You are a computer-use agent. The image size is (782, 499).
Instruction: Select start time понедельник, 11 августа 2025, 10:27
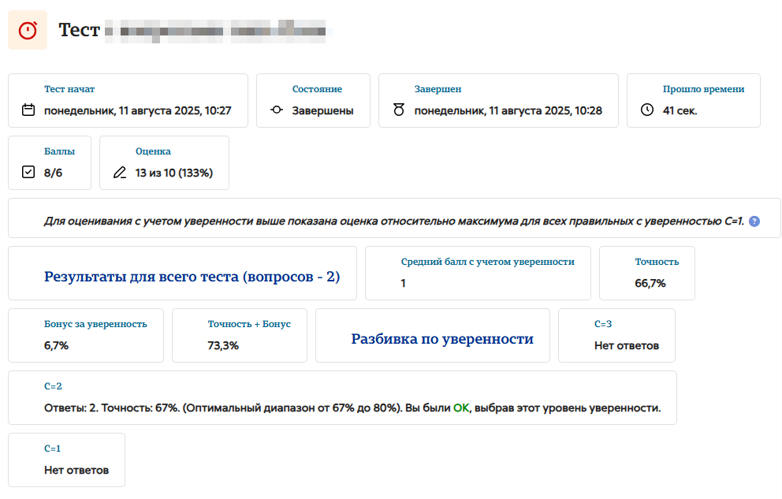138,110
